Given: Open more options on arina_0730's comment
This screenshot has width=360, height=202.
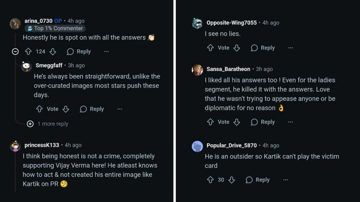Looking at the screenshot, I should pos(107,51).
